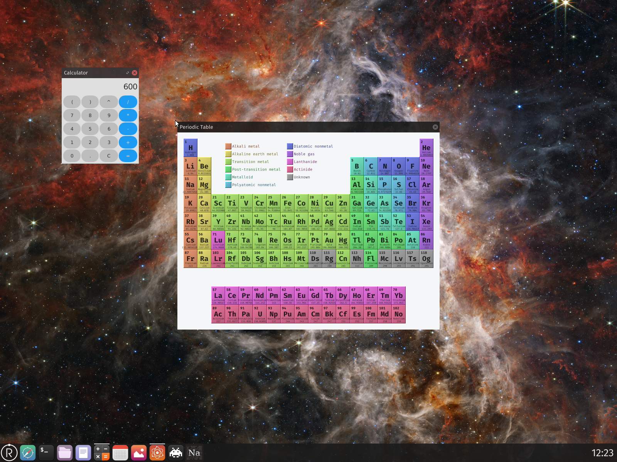Launch the web browser from the taskbar
Image resolution: width=617 pixels, height=462 pixels.
click(x=28, y=453)
